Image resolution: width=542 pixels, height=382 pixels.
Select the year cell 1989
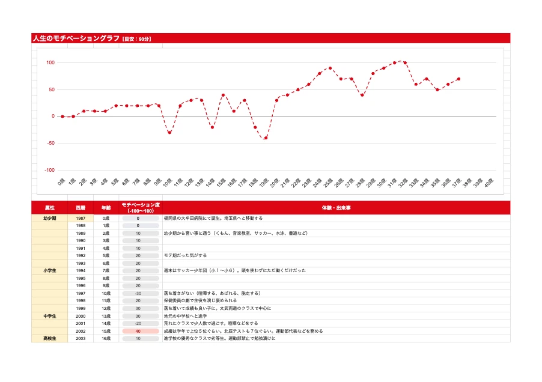coord(81,234)
